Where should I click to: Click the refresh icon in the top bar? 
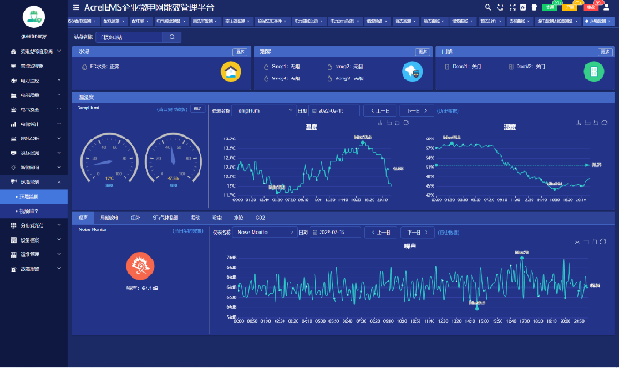(x=502, y=7)
